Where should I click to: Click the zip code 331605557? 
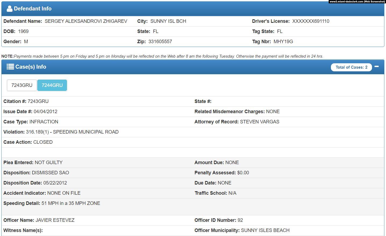[x=160, y=42]
